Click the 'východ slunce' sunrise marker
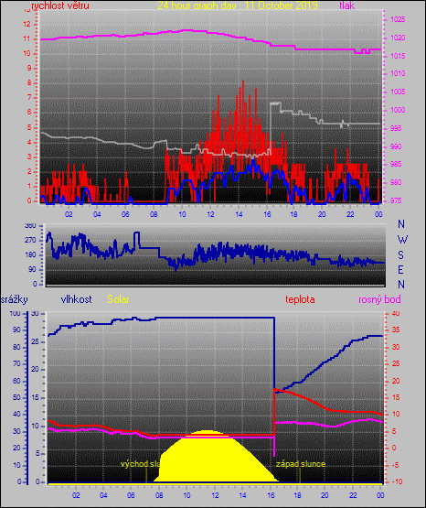 tap(141, 464)
